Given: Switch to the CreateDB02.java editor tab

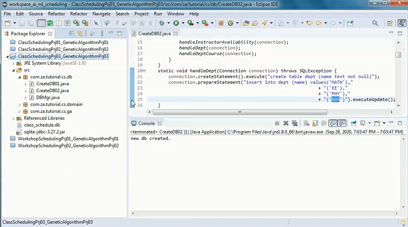Looking at the screenshot, I should (x=154, y=33).
